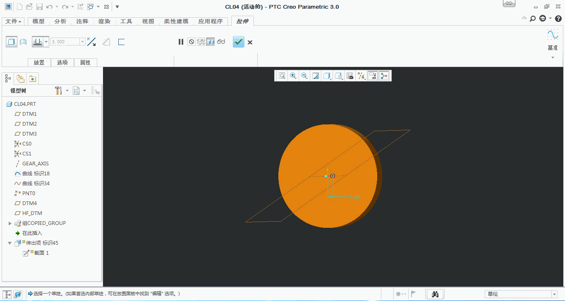Pause the extrude tool
The image size is (565, 301).
[x=181, y=42]
